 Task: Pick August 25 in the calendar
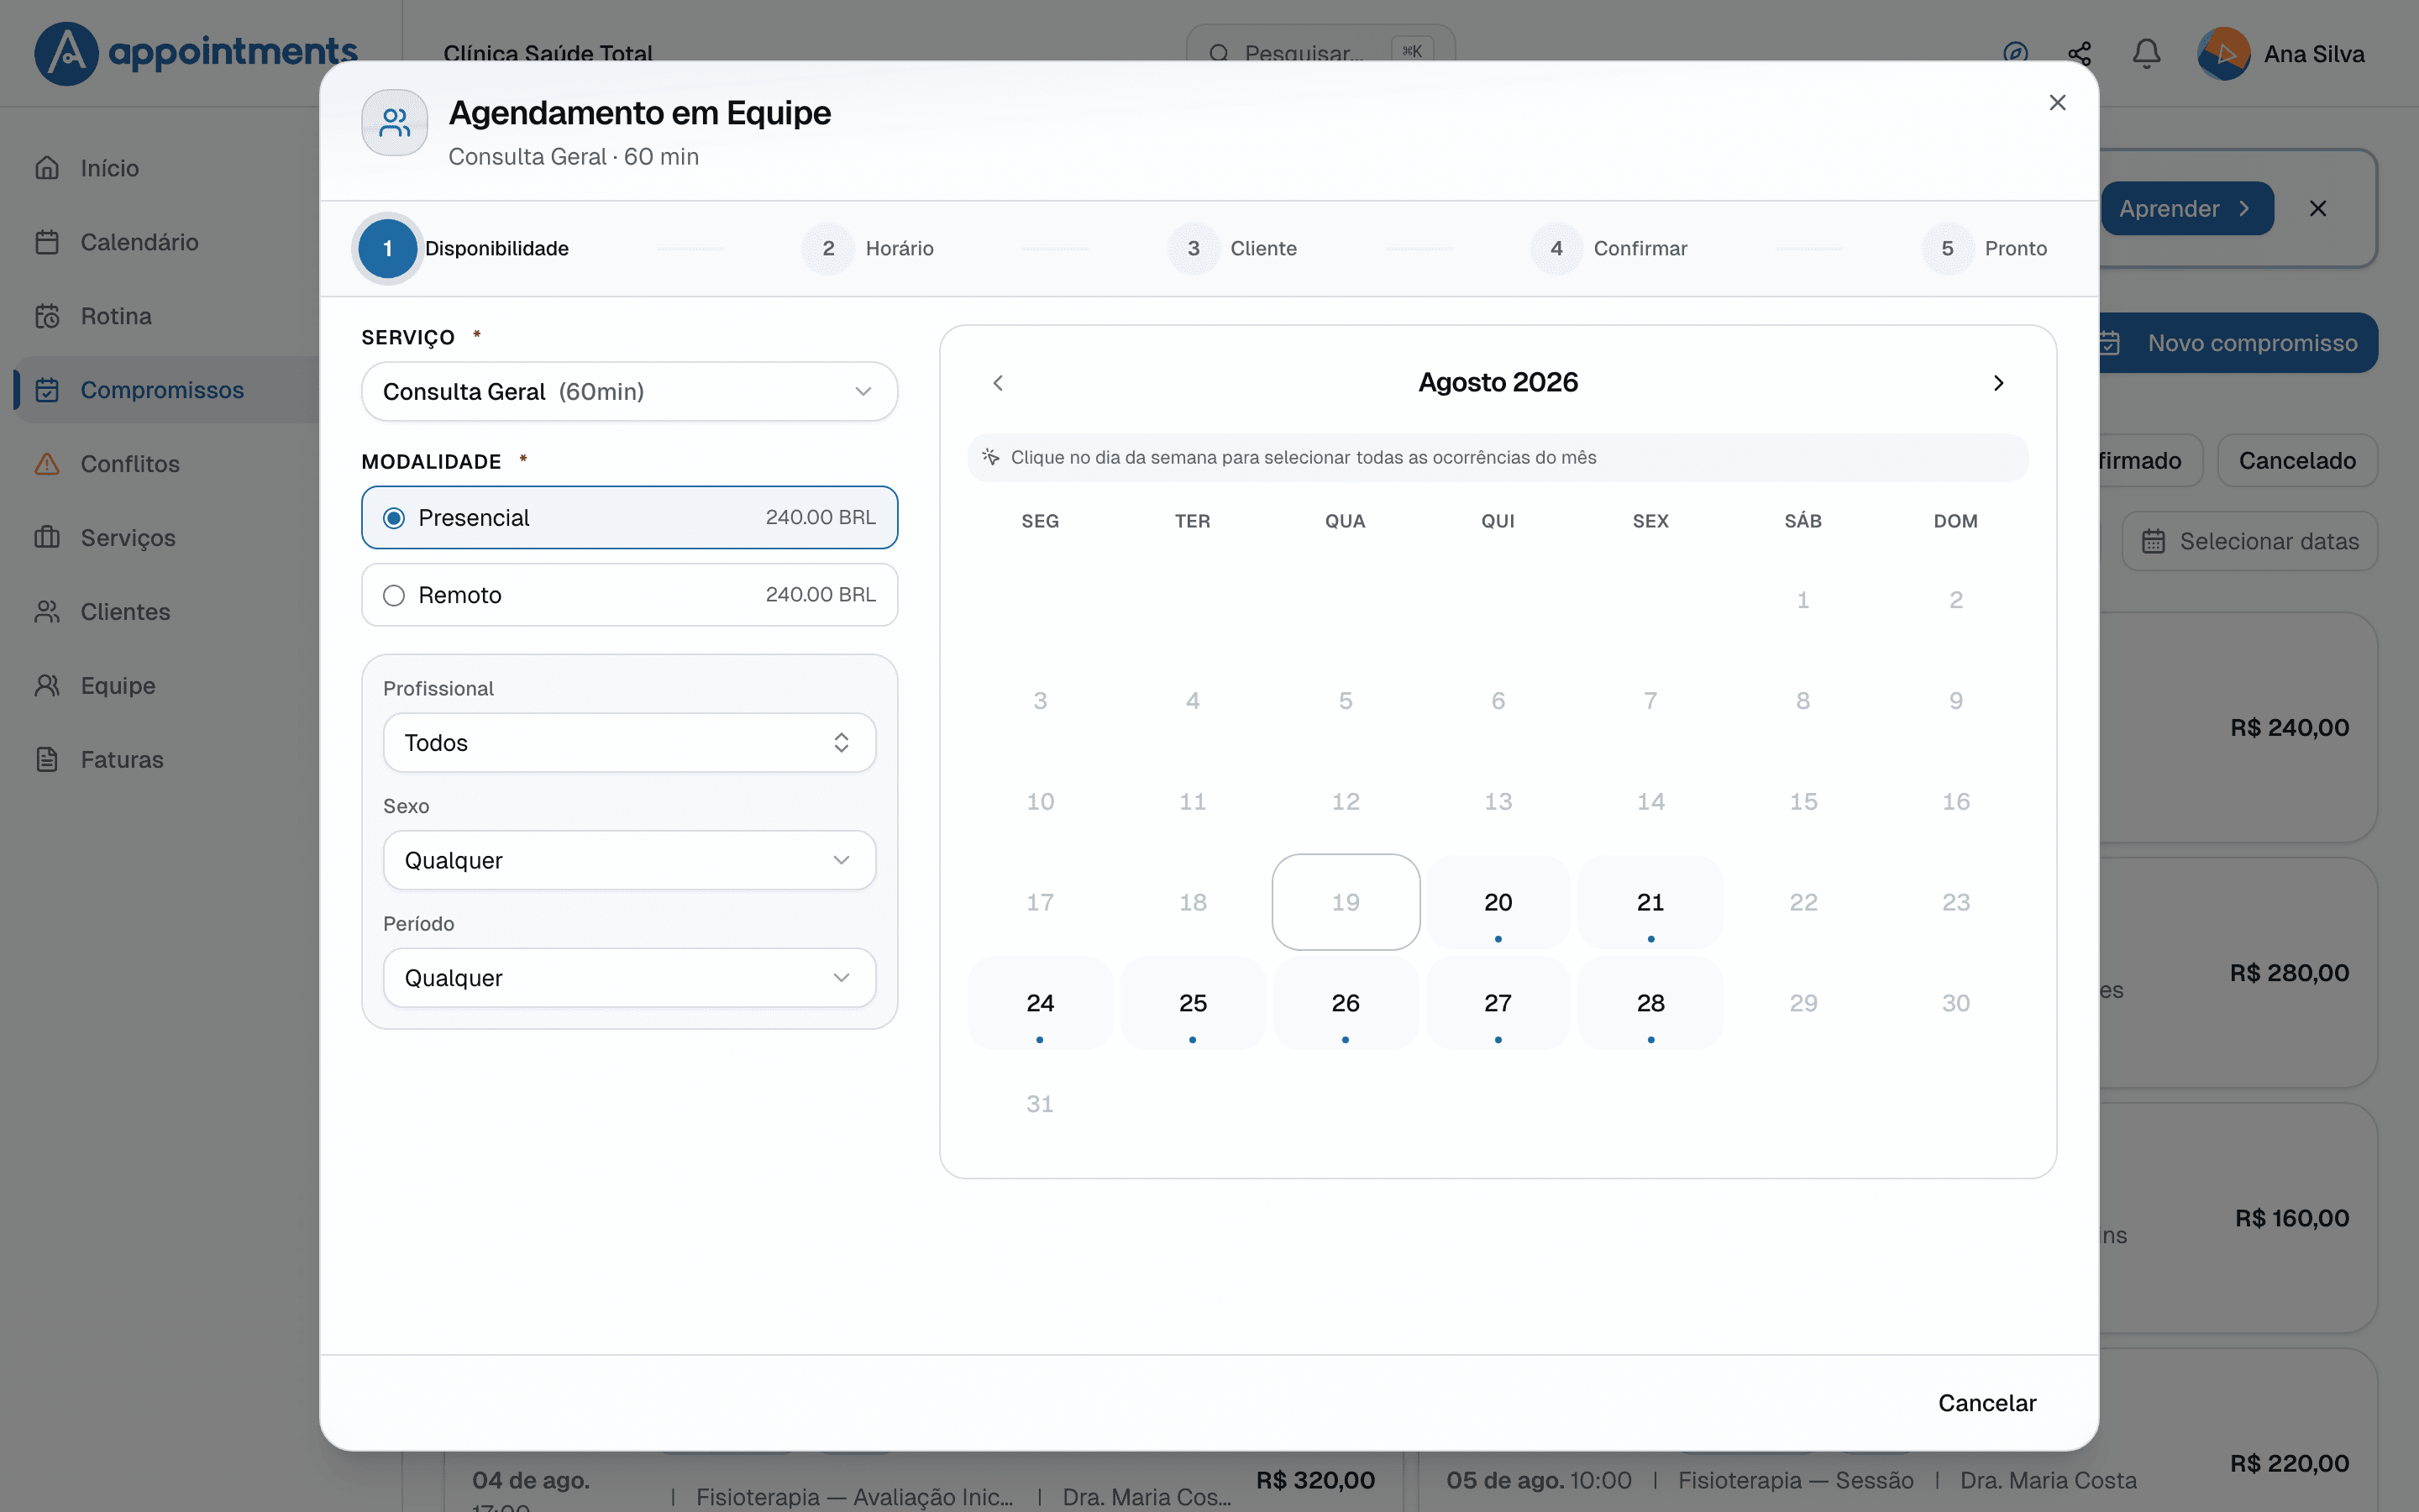(1193, 1003)
